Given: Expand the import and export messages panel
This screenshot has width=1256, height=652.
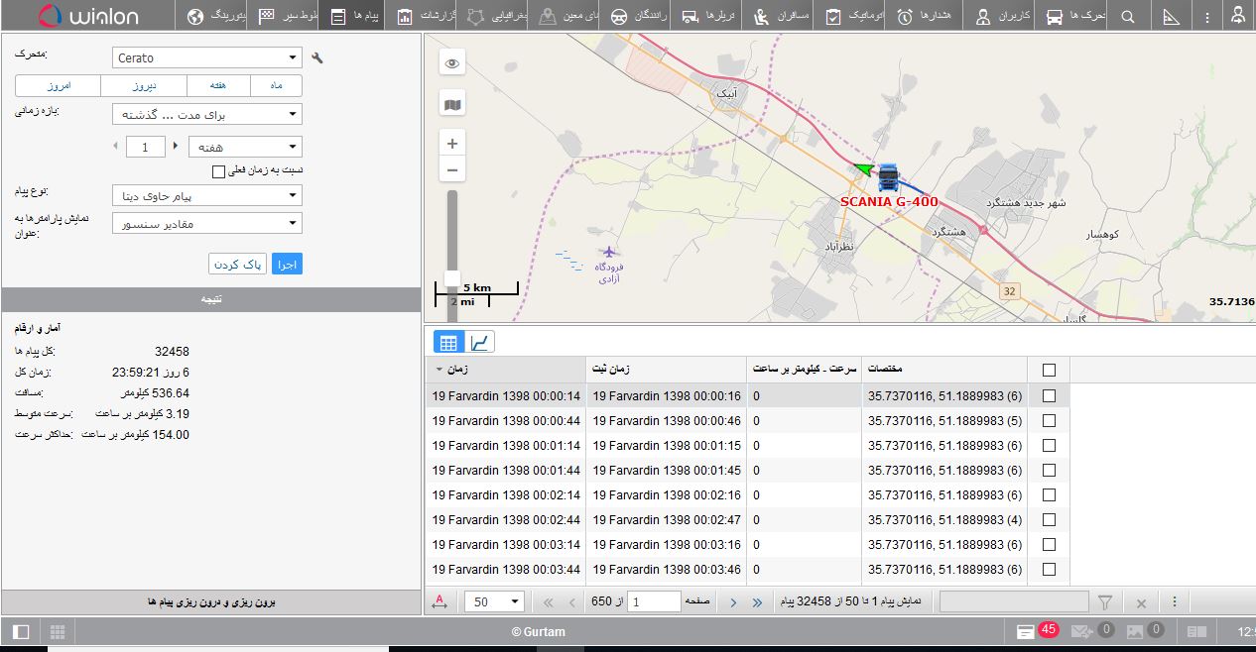Looking at the screenshot, I should click(x=211, y=601).
